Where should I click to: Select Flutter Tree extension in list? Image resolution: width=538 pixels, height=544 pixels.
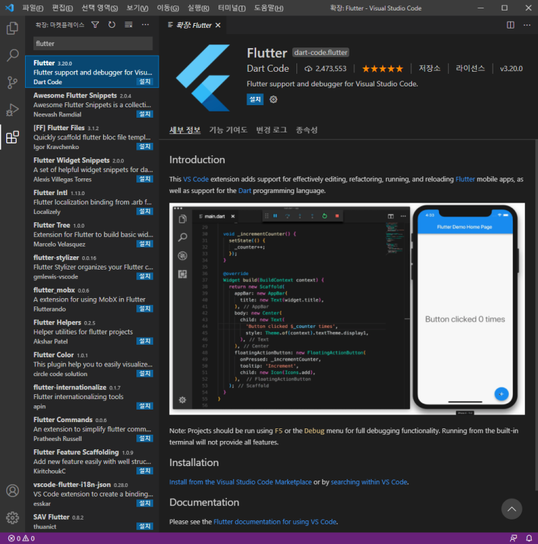click(x=92, y=234)
